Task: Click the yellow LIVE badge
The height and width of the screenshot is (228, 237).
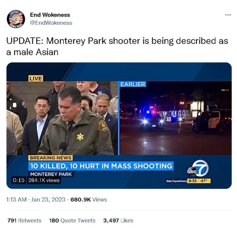Action: tap(36, 78)
